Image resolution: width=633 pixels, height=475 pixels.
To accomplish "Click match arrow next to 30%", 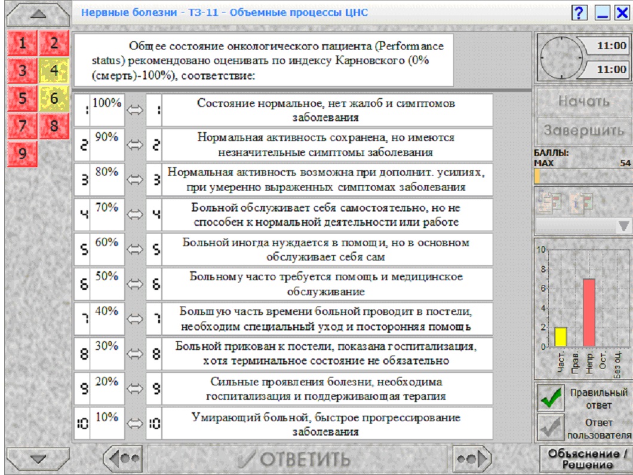I will pos(135,354).
